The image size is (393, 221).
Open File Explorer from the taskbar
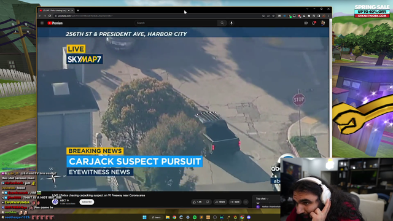point(168,217)
